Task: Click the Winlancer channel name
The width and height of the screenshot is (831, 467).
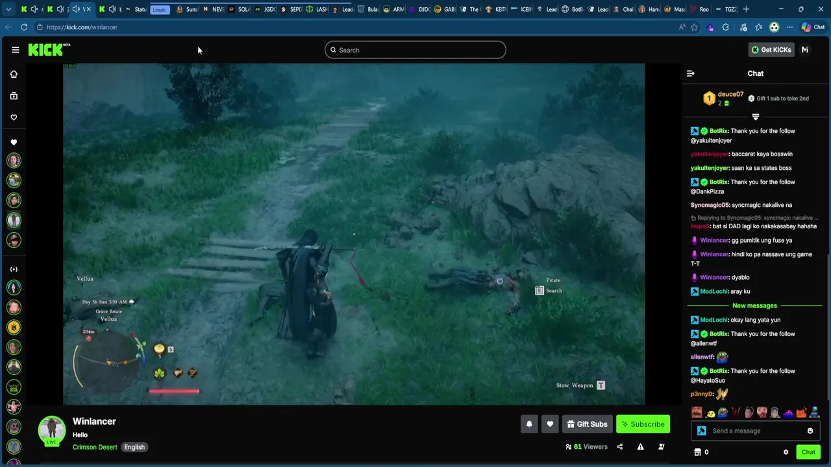Action: click(x=94, y=422)
